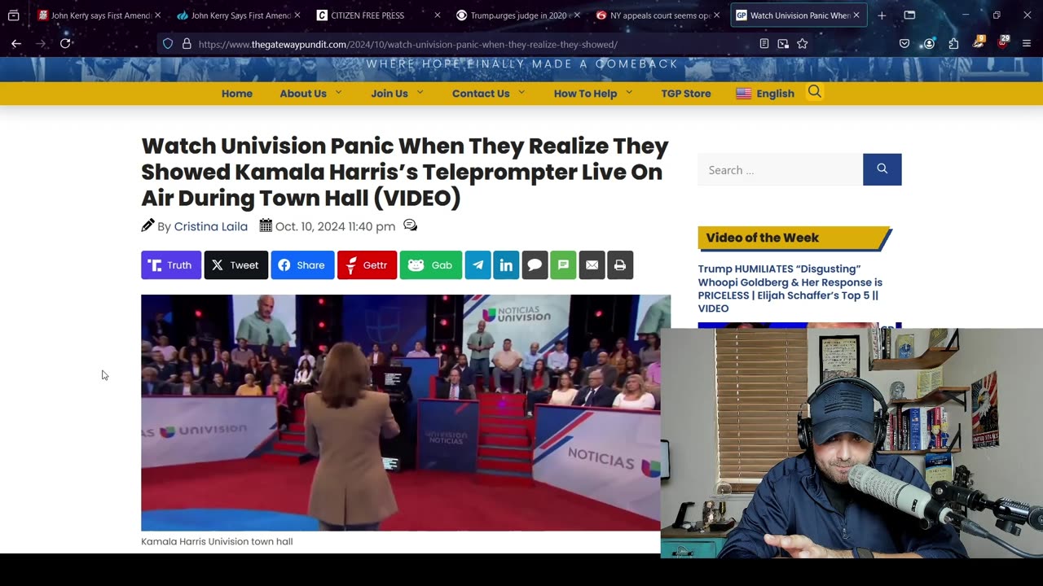Click the list all tabs folder icon
This screenshot has height=586, width=1043.
coord(909,15)
